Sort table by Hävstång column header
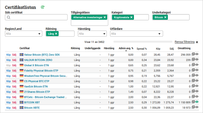The image size is (203, 113). (109, 48)
